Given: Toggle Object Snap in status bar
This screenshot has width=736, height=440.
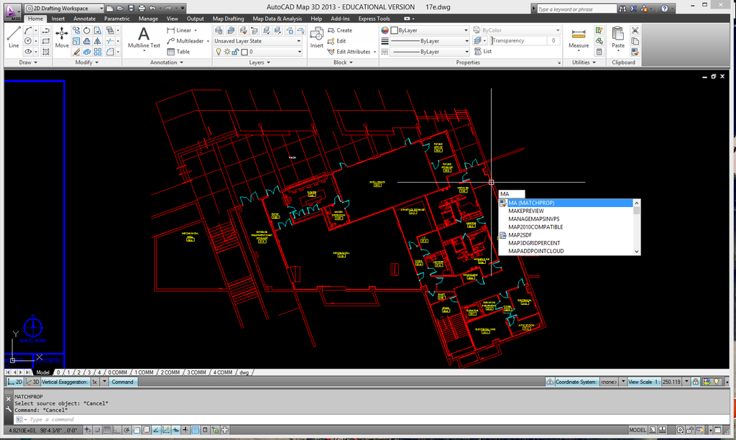Looking at the screenshot, I should tap(136, 430).
